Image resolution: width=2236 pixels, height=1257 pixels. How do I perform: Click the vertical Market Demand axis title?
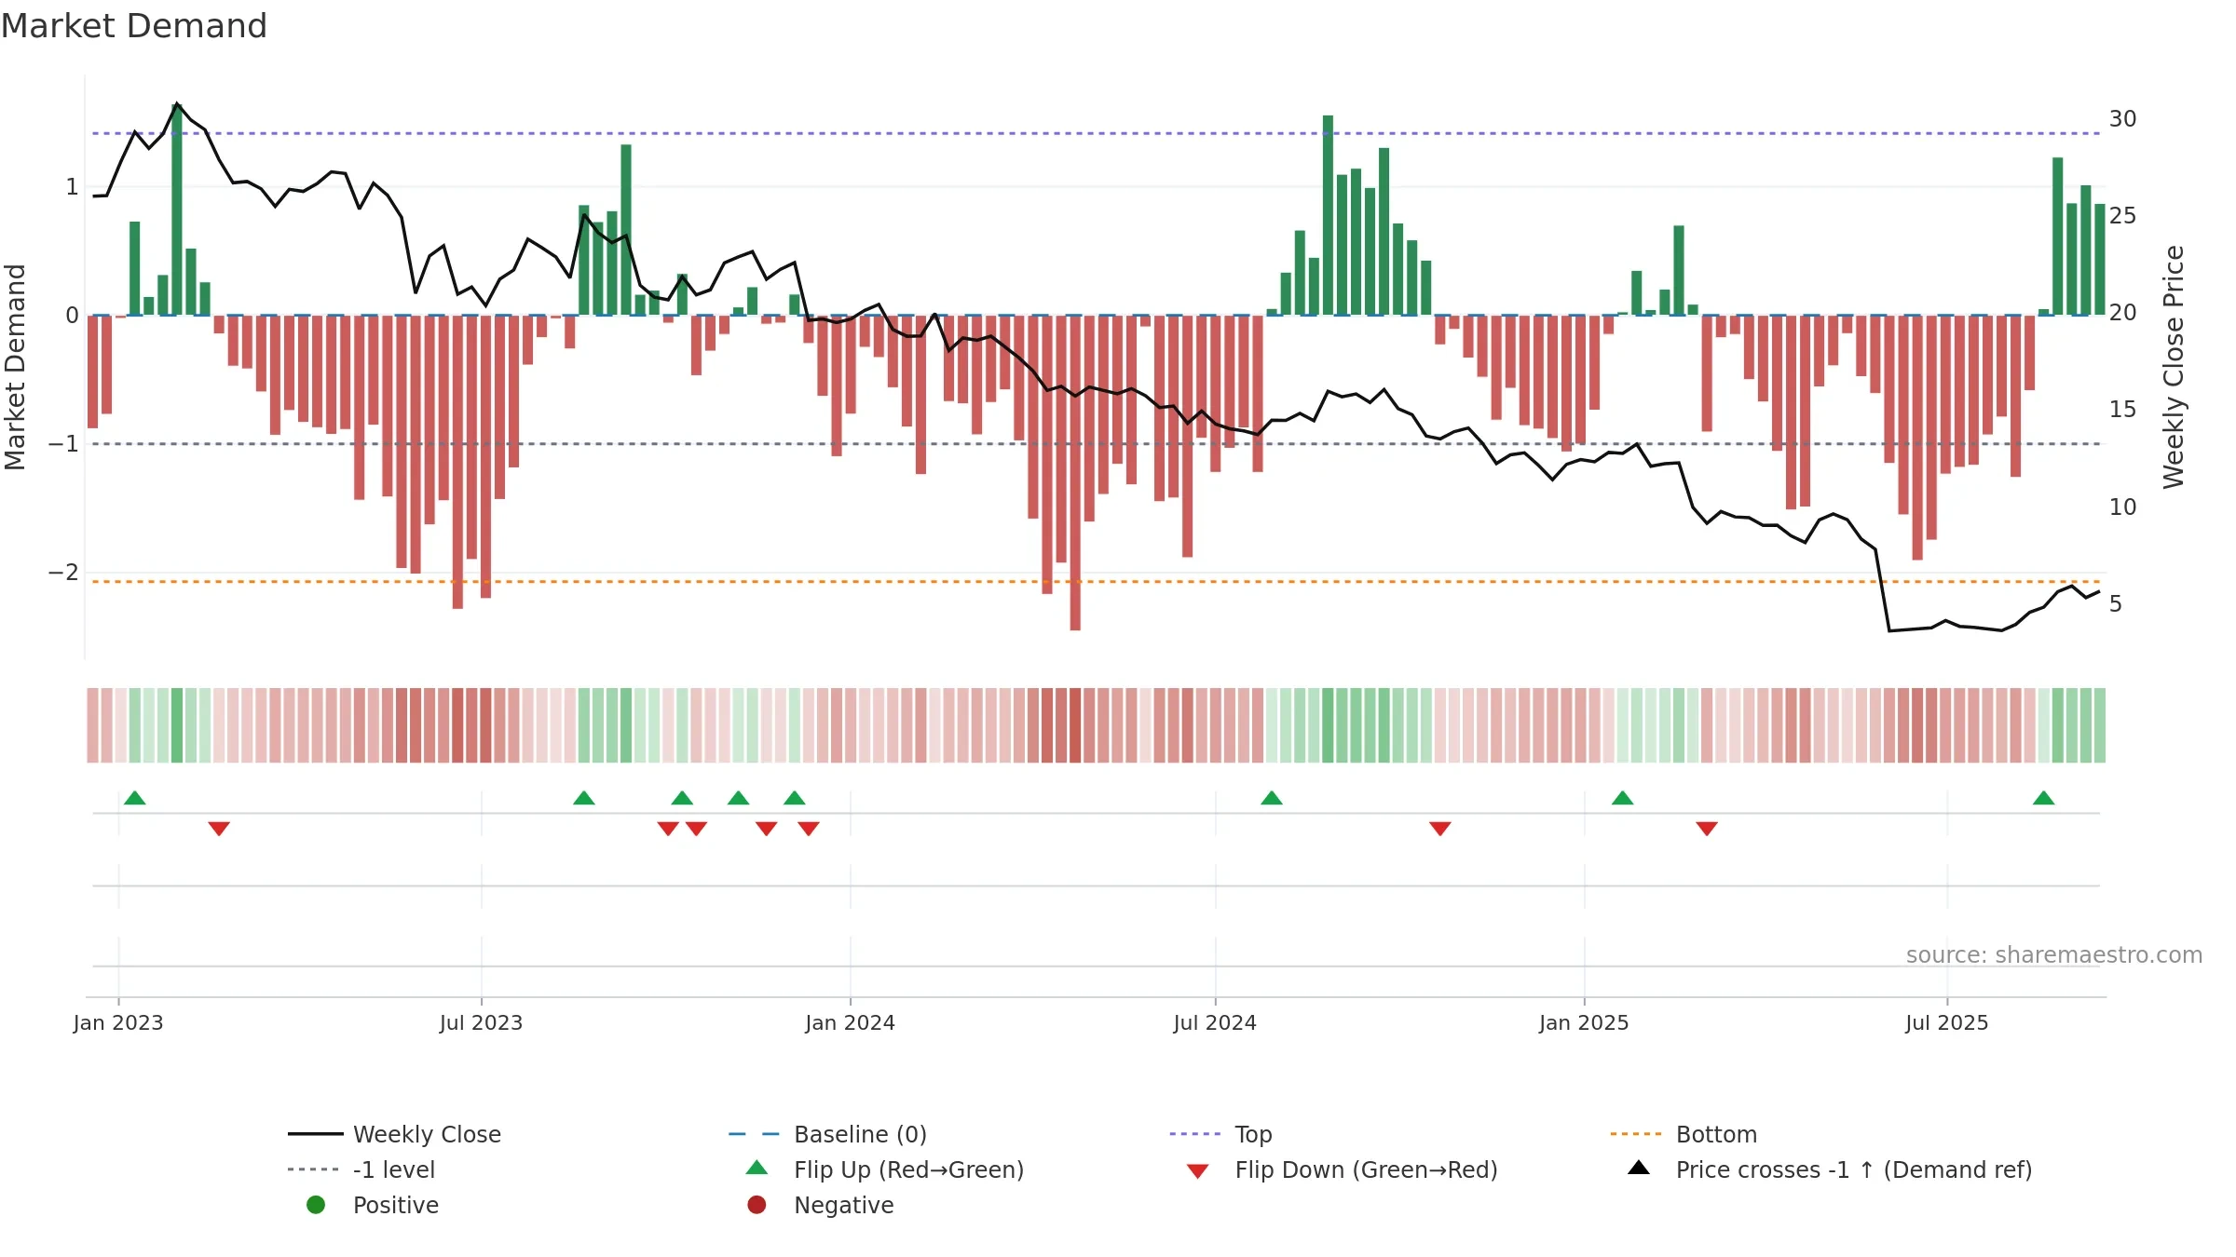(15, 367)
